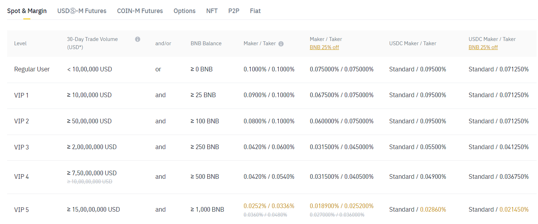The height and width of the screenshot is (224, 538).
Task: Click the '≥ 50,00,000 USD' volume cell
Action: point(89,121)
